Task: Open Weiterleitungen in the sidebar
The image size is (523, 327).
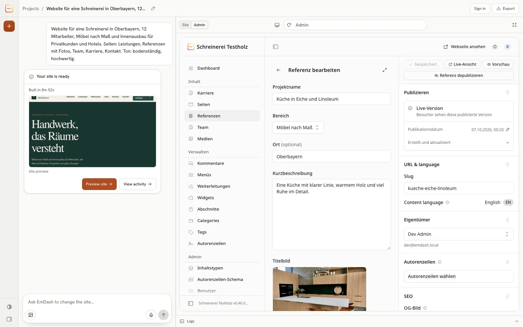Action: pos(222,186)
